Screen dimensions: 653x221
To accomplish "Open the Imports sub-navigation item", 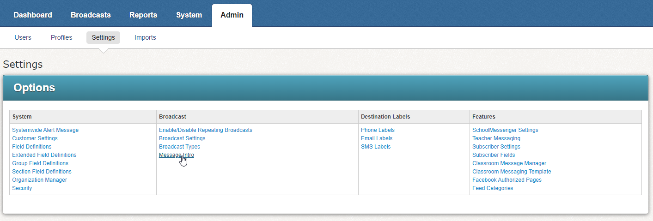I will [x=145, y=37].
